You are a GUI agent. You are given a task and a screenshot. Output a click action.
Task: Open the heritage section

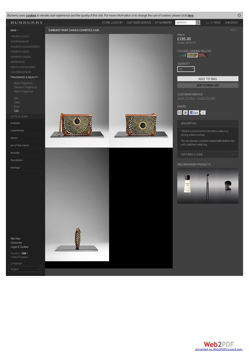pos(15,168)
